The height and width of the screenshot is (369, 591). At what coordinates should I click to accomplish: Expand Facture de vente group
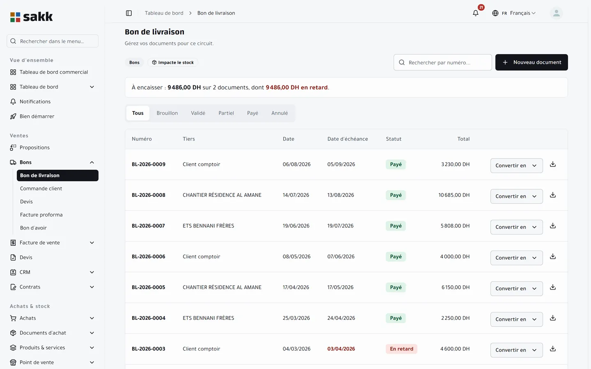click(53, 243)
